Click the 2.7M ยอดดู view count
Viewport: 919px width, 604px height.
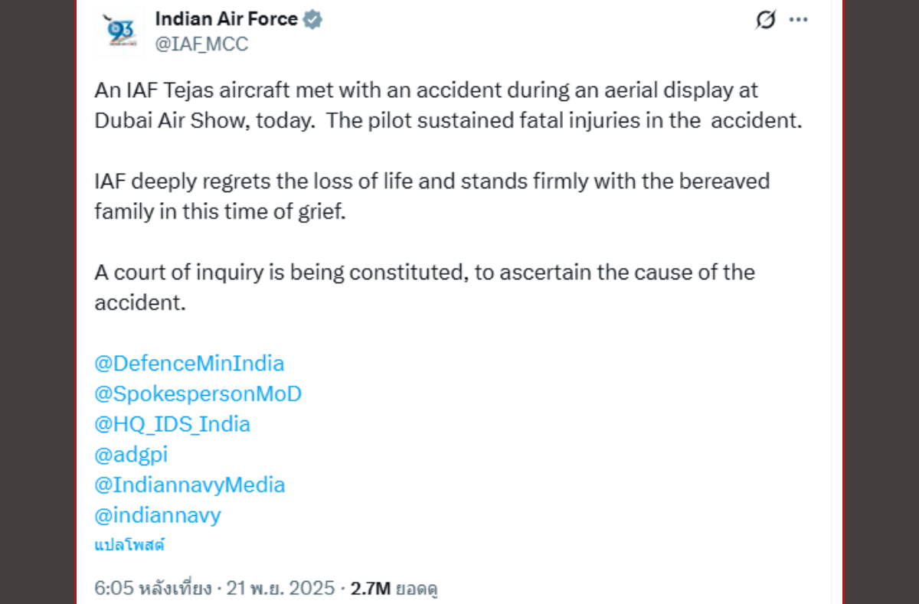(394, 588)
